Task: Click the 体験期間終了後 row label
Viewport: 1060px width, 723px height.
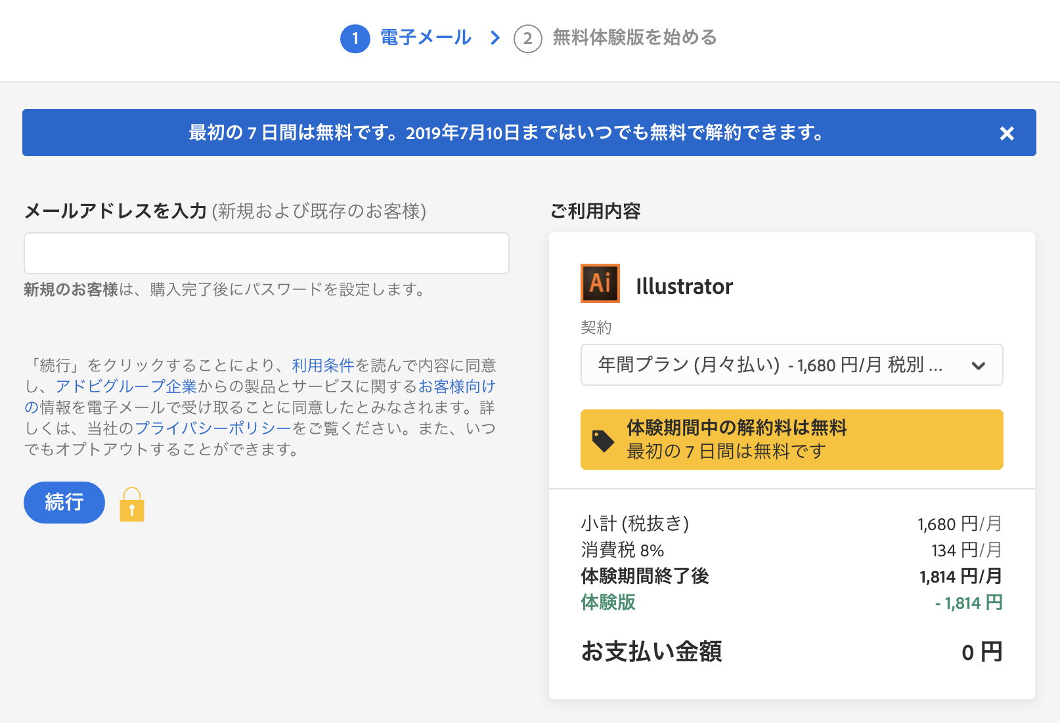Action: (x=645, y=576)
